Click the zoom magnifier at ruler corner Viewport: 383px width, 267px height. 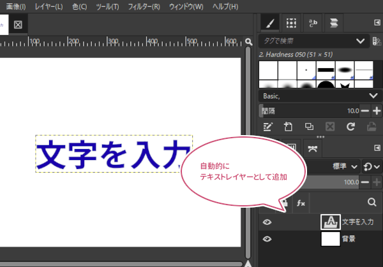pos(249,41)
